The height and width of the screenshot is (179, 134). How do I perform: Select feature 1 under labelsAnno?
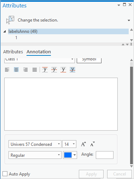point(16,38)
